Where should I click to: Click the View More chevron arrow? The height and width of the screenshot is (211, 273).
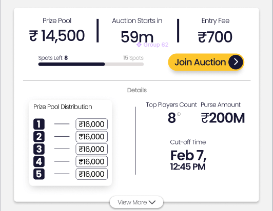[x=152, y=202]
